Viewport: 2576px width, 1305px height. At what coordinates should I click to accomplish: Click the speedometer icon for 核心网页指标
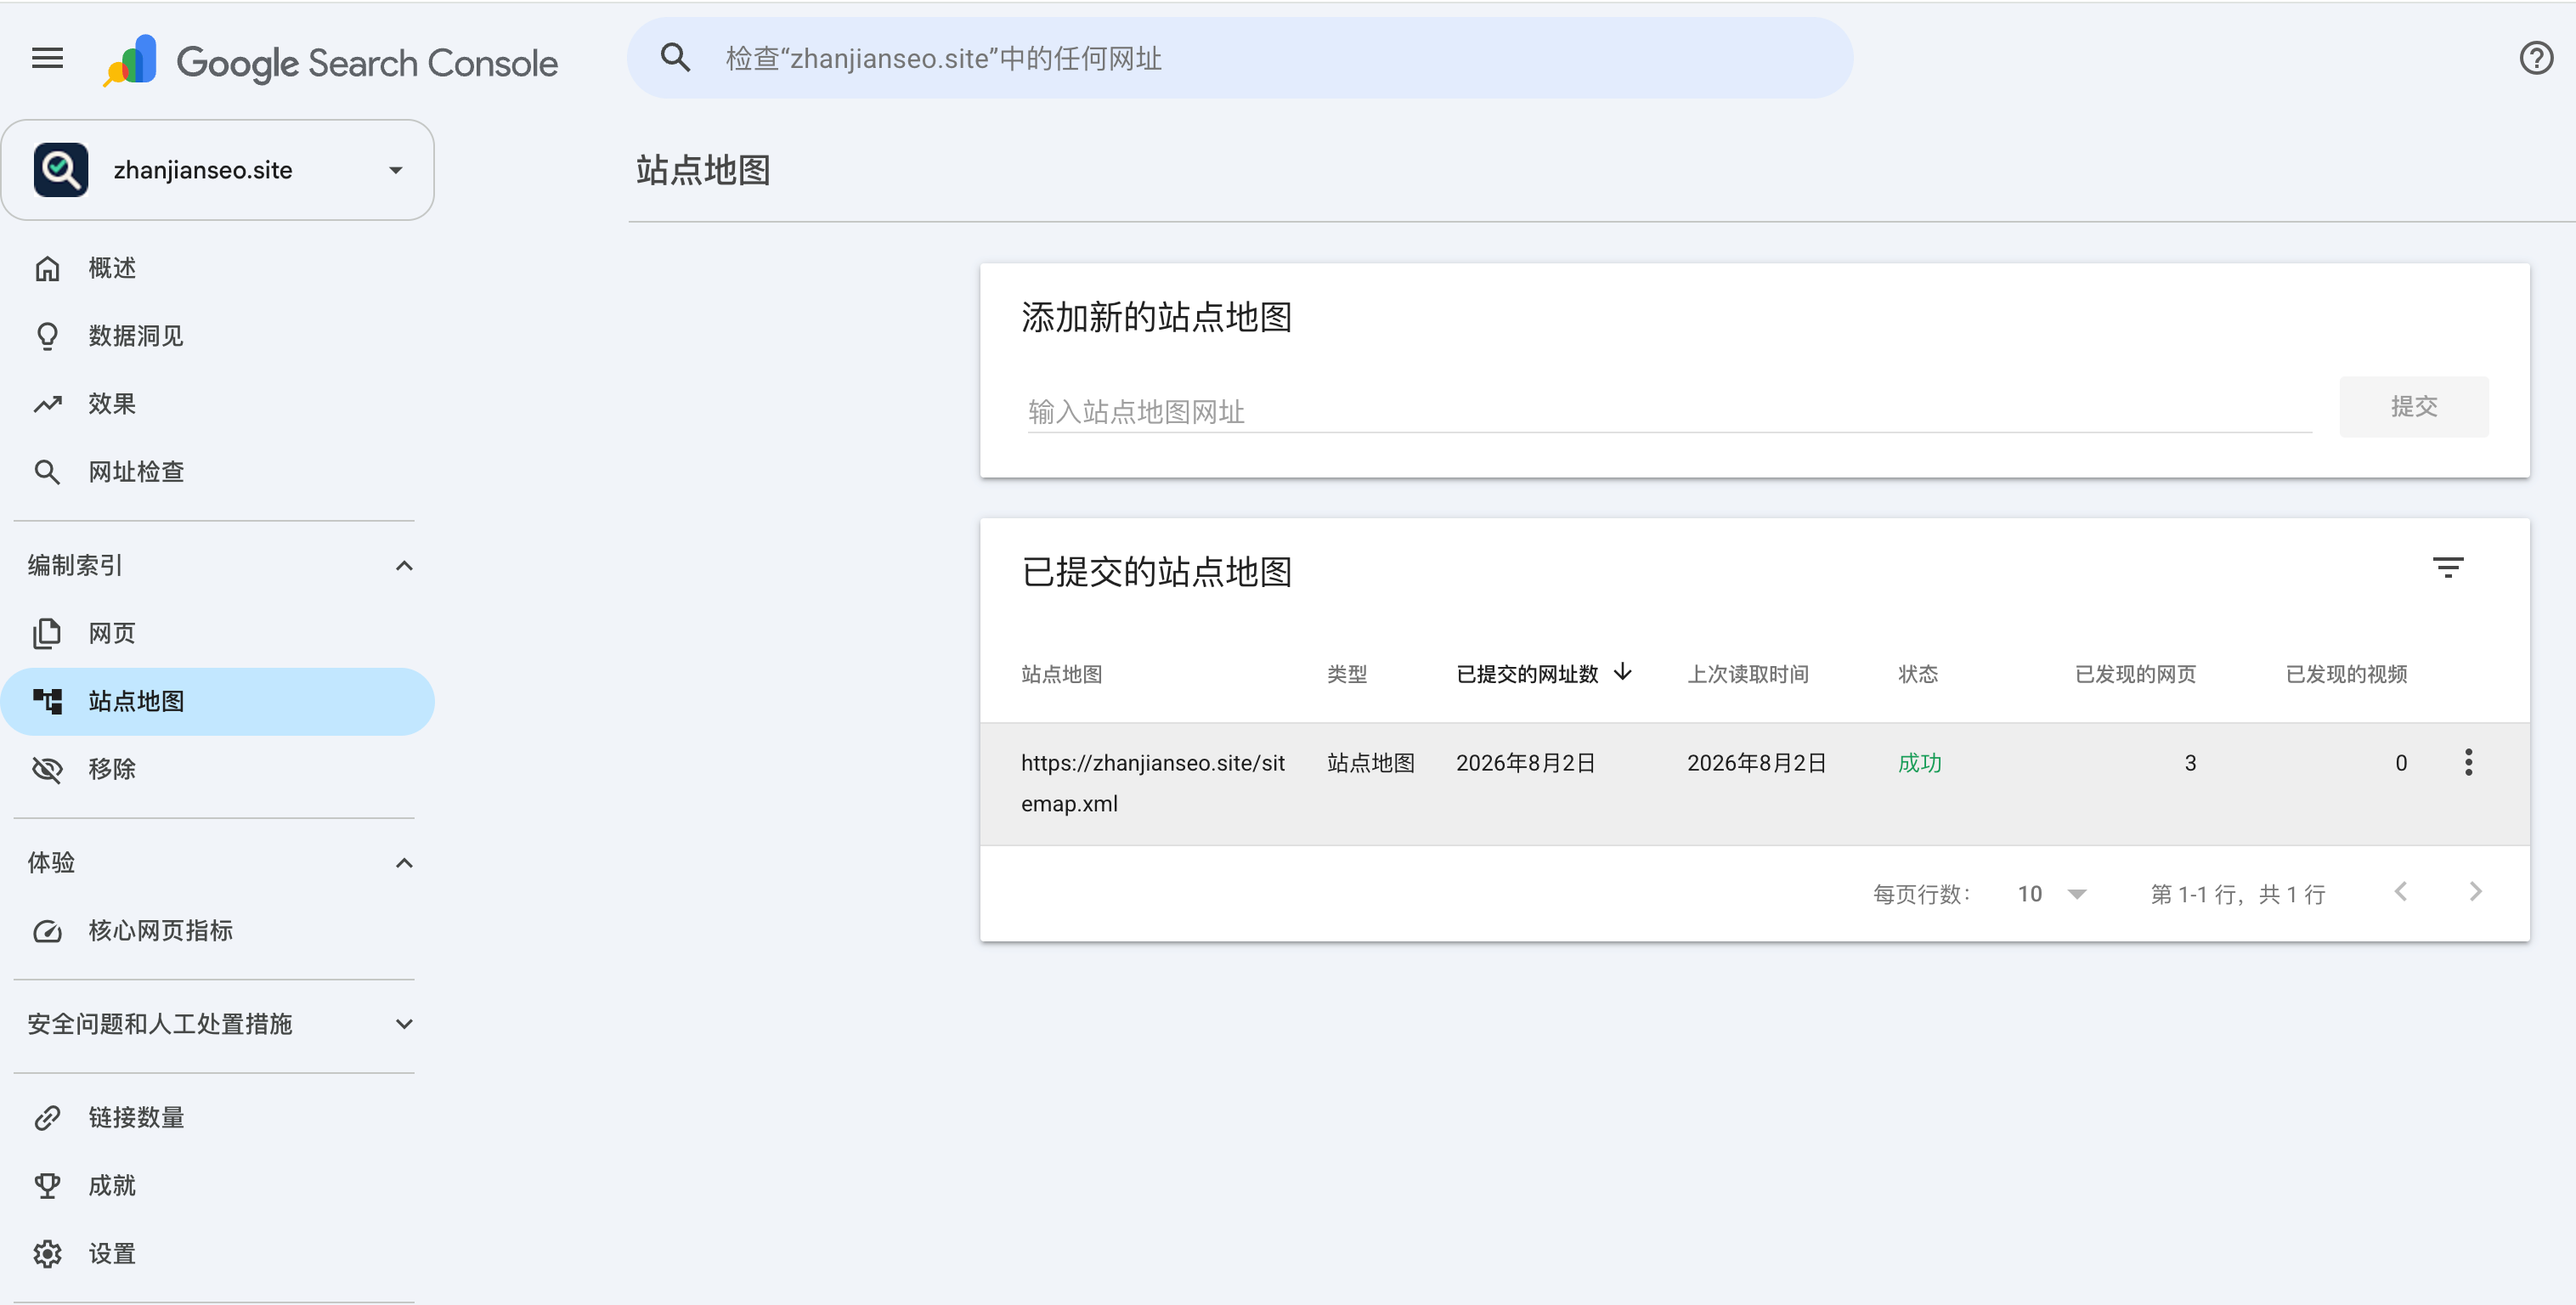click(47, 931)
